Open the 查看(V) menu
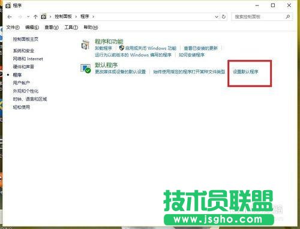300x229 pixels. pos(52,28)
